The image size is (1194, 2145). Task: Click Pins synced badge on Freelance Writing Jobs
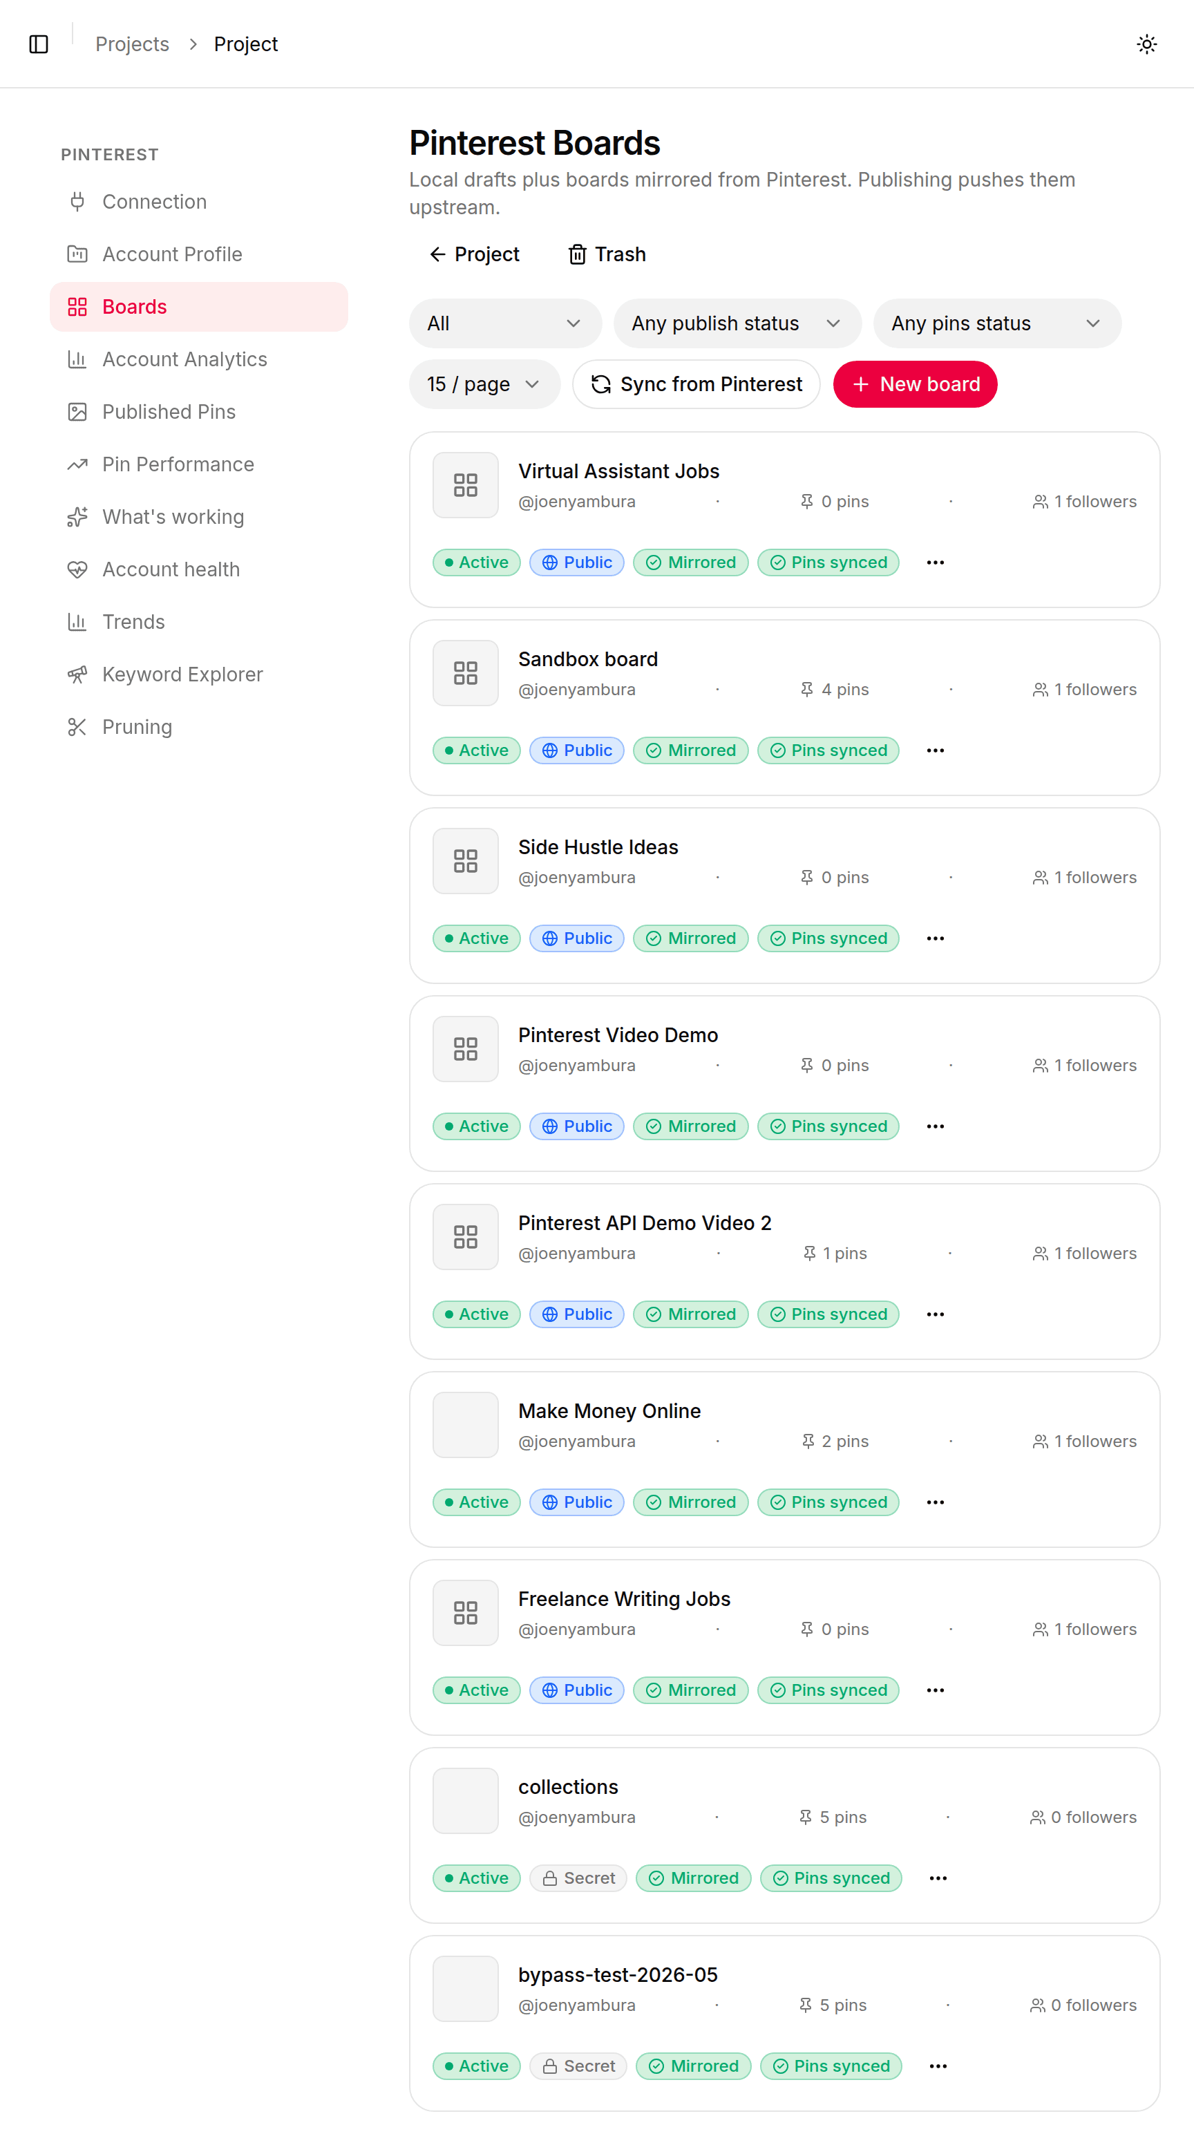click(x=828, y=1690)
